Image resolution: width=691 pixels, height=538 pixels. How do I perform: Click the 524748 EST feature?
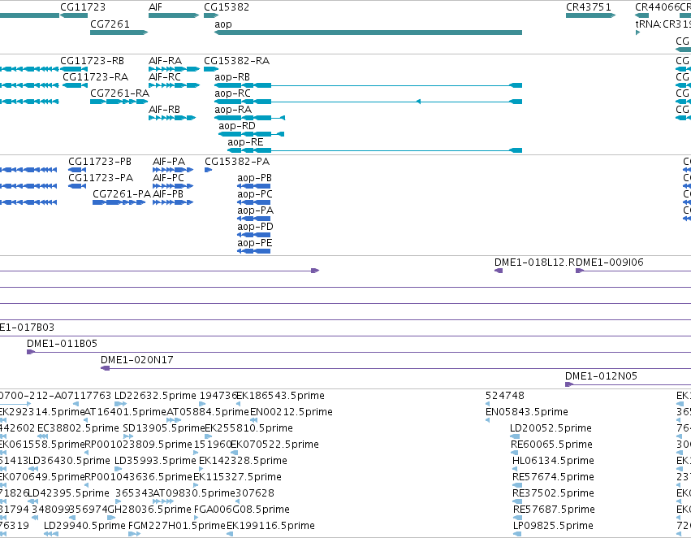(488, 403)
